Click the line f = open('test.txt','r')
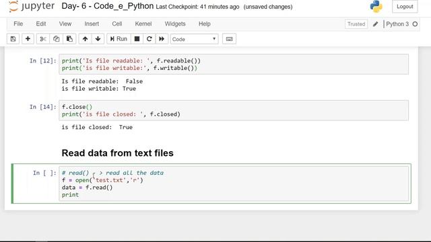The width and height of the screenshot is (431, 242). tap(102, 180)
